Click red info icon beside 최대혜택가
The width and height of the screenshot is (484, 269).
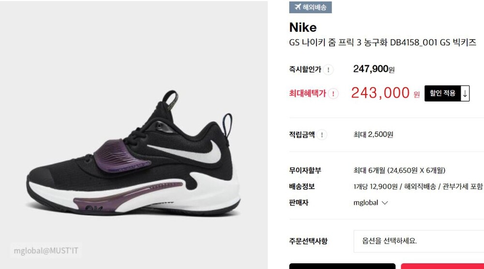click(x=333, y=94)
